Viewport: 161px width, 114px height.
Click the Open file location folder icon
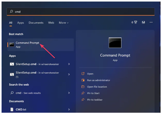tap(83, 87)
